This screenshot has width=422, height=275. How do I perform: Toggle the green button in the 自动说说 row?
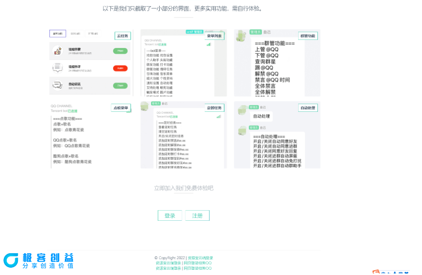(x=121, y=86)
